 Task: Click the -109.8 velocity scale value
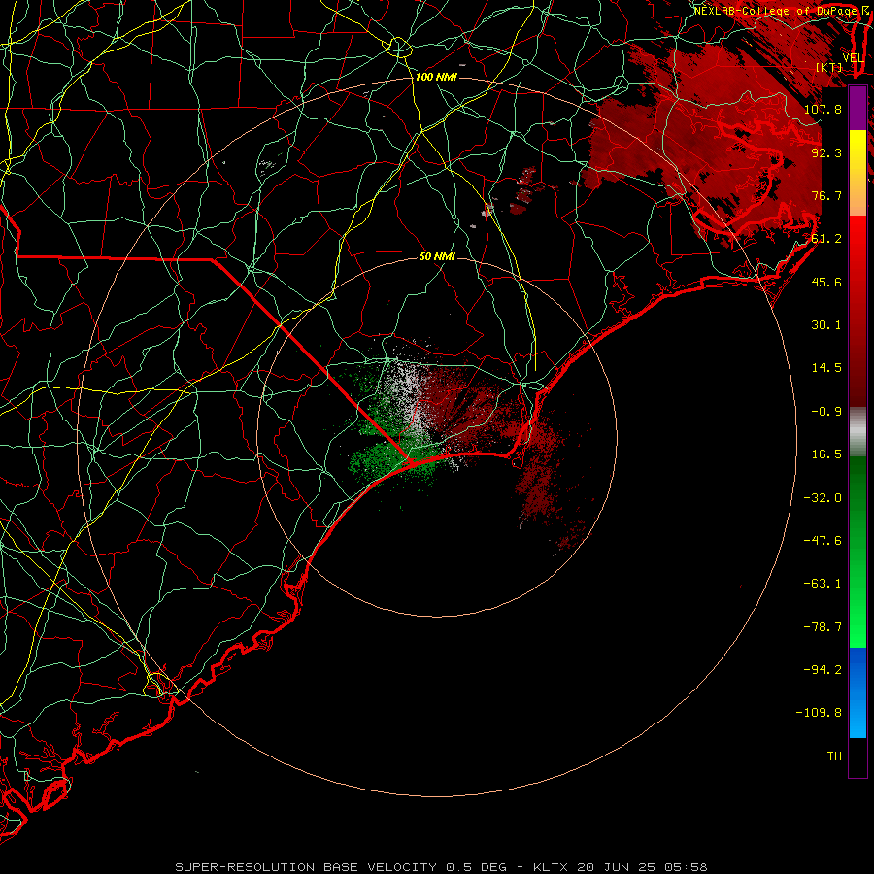point(819,713)
